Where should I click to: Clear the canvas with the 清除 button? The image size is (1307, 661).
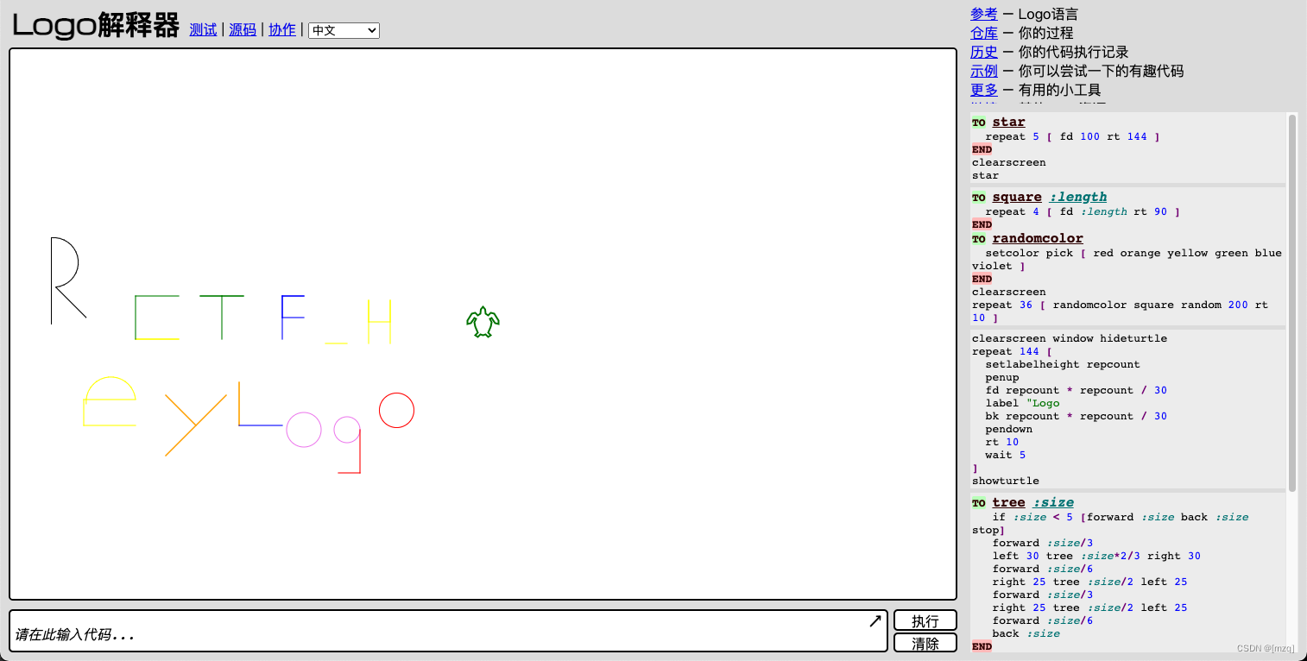pos(925,642)
